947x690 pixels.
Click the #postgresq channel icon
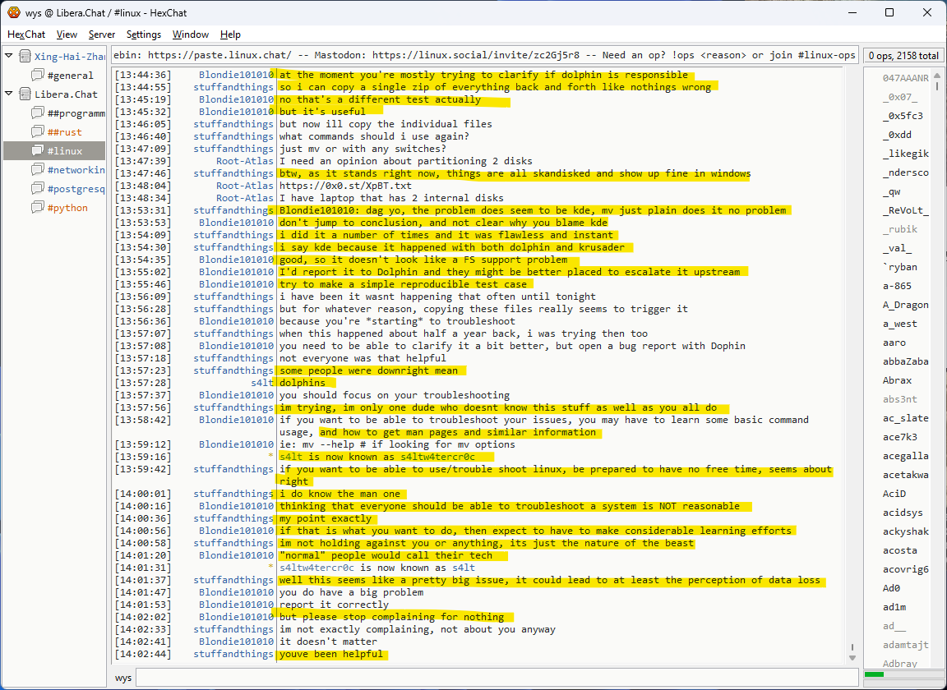[37, 188]
